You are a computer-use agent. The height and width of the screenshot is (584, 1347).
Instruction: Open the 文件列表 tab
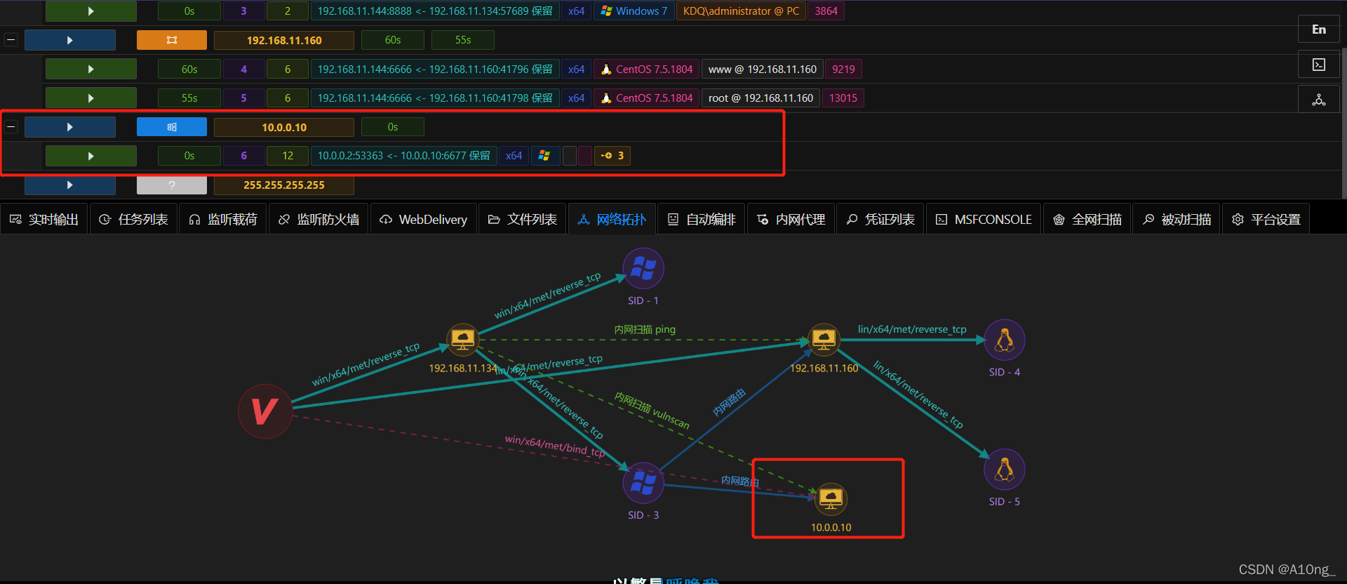pyautogui.click(x=523, y=219)
